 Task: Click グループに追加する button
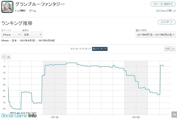[x=163, y=4]
